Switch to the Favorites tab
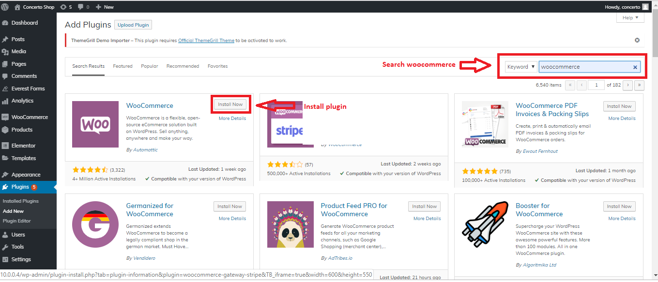This screenshot has width=658, height=282. click(217, 66)
